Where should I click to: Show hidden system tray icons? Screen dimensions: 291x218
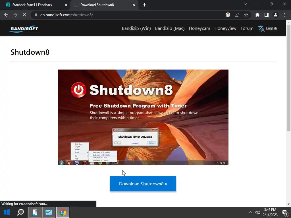[251, 212]
